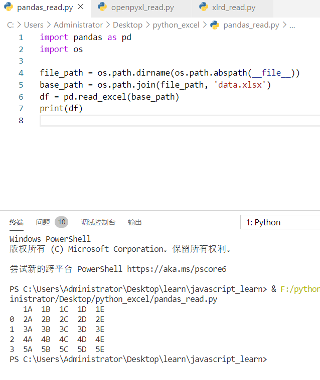Image resolution: width=320 pixels, height=380 pixels.
Task: Click pandas_read.py in the breadcrumb path
Action: (x=251, y=25)
